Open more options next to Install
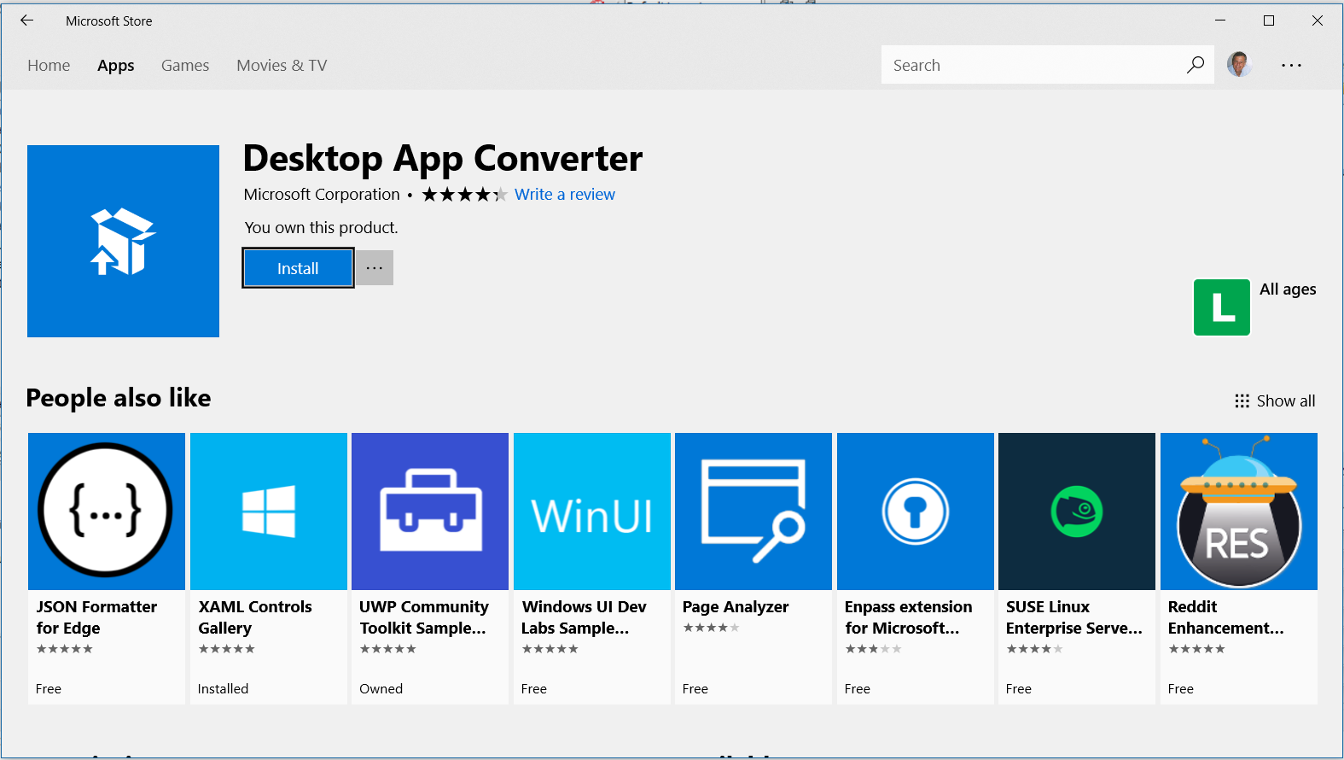This screenshot has height=760, width=1344. click(375, 268)
